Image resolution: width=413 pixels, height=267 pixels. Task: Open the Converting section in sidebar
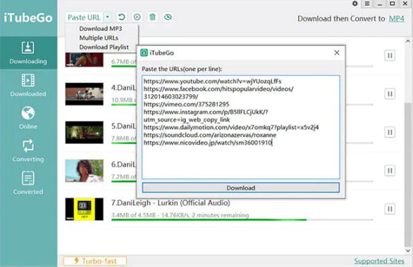[28, 150]
